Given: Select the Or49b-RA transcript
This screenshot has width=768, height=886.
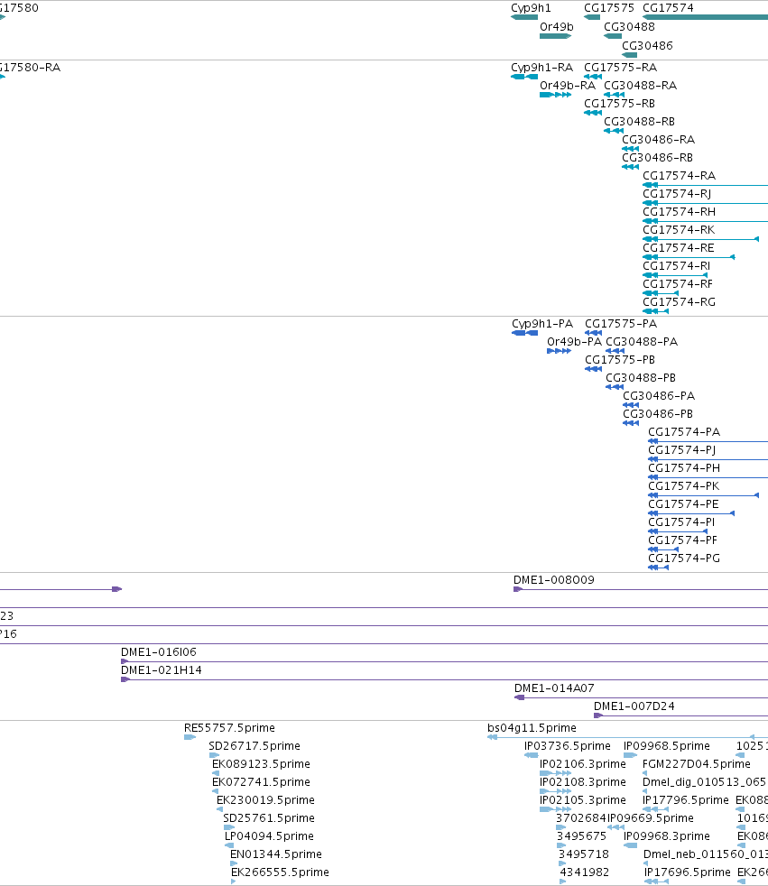Looking at the screenshot, I should tap(556, 95).
